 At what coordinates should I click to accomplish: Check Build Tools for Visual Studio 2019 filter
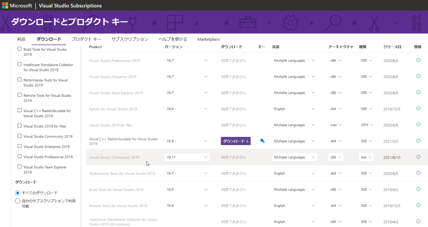(x=20, y=49)
